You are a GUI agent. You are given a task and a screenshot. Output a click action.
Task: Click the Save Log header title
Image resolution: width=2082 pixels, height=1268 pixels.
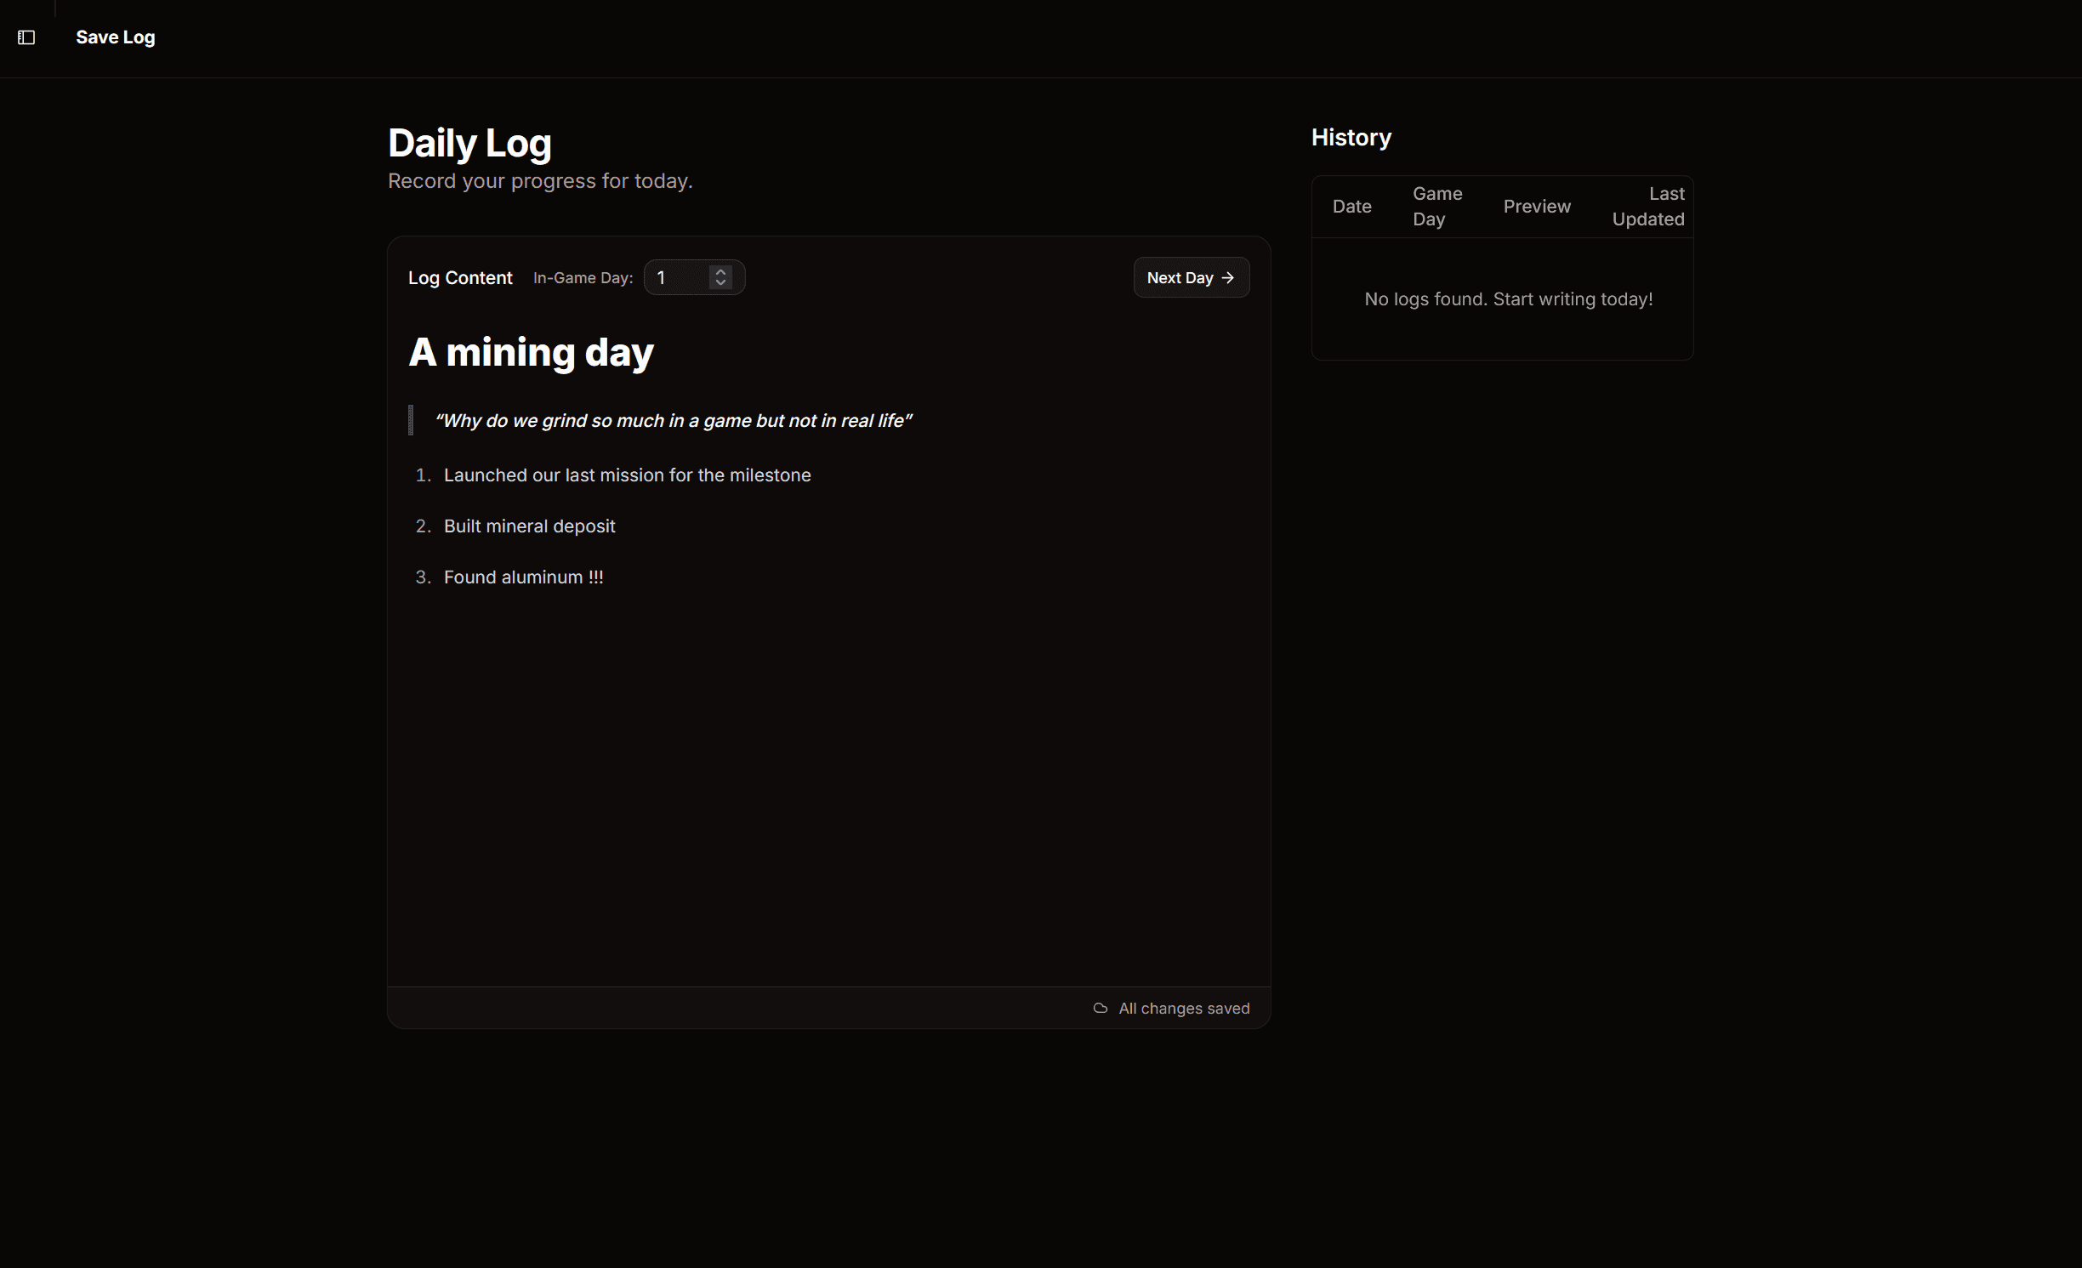click(x=115, y=37)
